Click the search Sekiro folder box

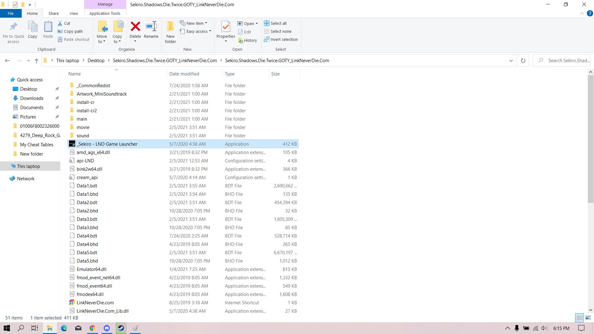coord(562,61)
